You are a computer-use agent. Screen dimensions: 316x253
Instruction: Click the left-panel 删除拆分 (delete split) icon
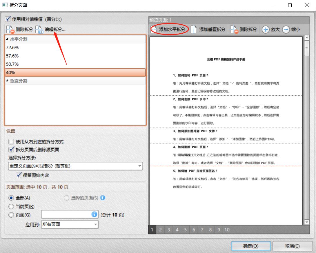coord(10,29)
